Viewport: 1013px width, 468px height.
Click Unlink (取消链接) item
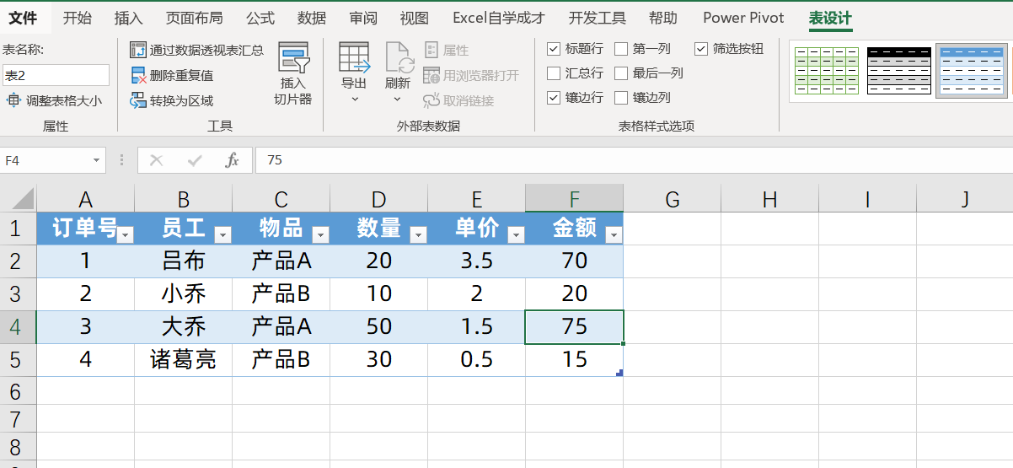[458, 100]
